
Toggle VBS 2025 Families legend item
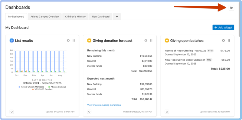click(x=42, y=89)
